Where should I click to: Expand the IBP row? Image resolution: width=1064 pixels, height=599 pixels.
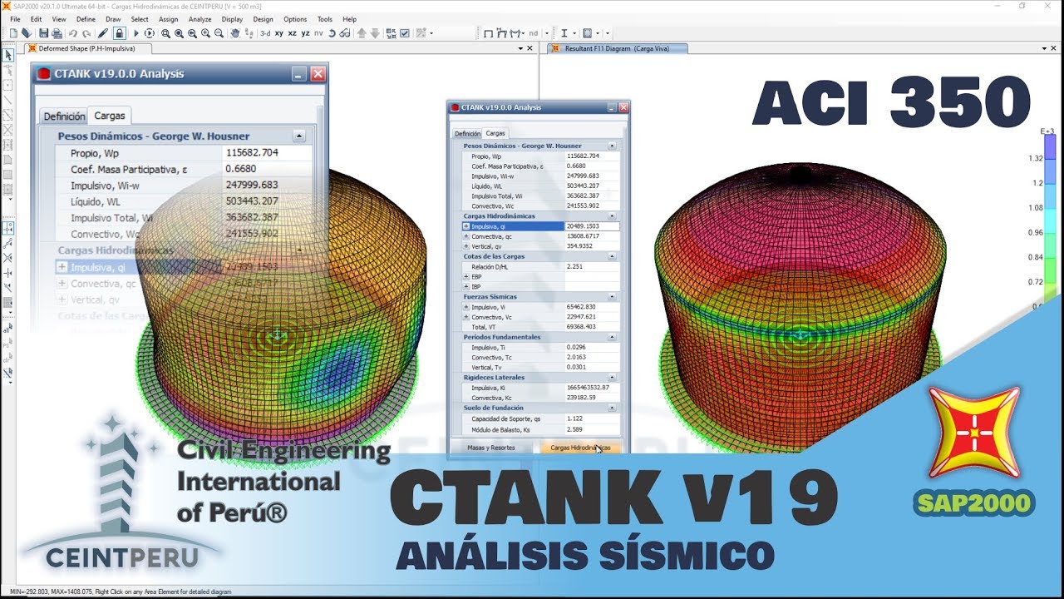(466, 286)
